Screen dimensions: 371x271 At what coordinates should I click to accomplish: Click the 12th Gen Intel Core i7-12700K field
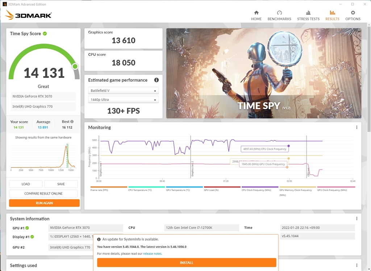point(201,228)
